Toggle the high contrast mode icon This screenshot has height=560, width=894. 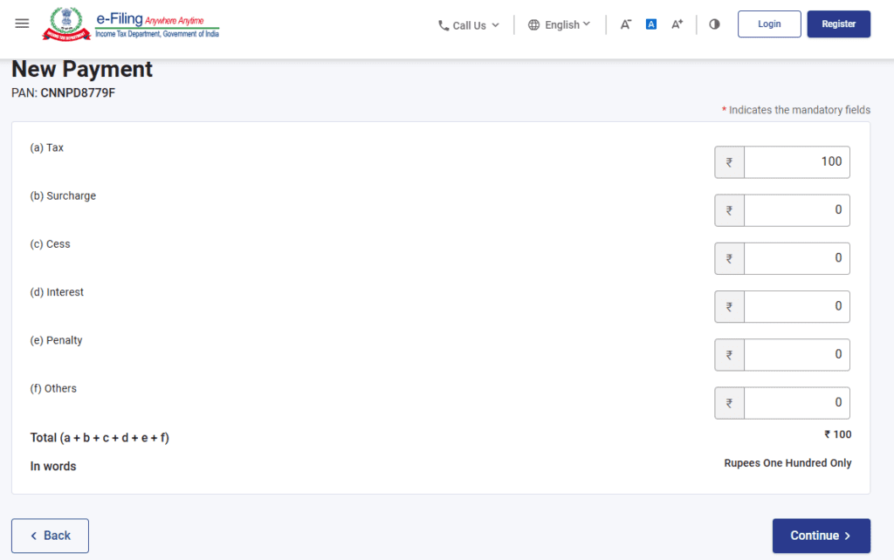(x=714, y=24)
